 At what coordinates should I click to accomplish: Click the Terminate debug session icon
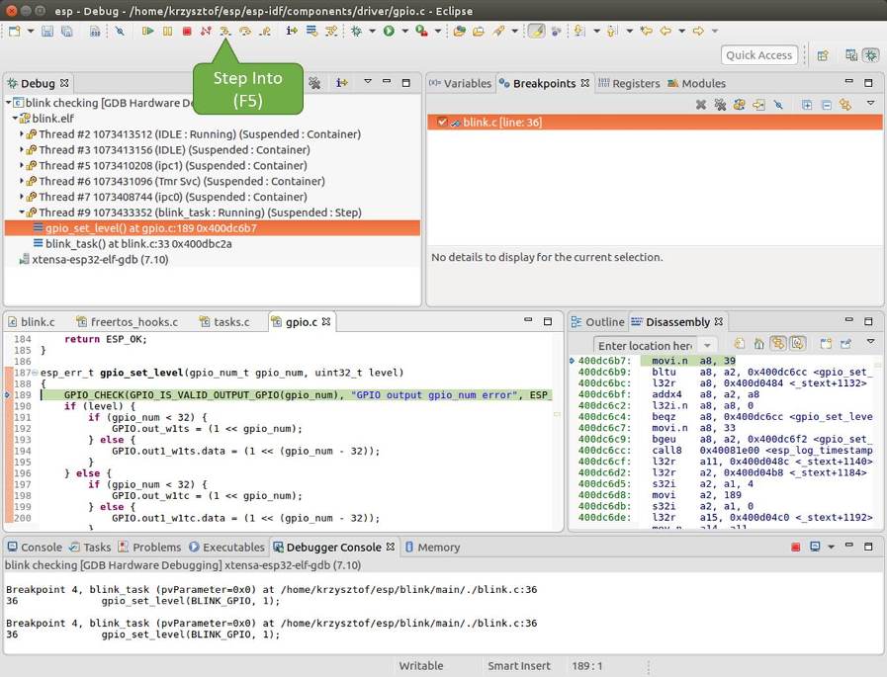coord(188,31)
